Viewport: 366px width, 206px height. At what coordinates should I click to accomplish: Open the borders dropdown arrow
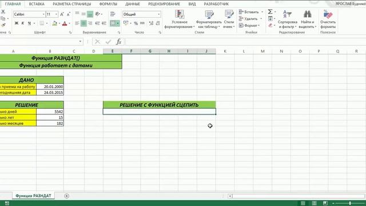[47, 23]
